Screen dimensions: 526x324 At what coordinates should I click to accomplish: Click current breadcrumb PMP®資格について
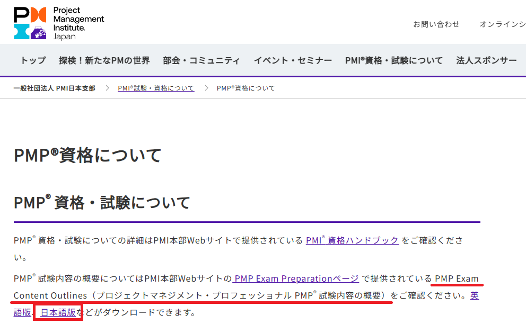[246, 88]
